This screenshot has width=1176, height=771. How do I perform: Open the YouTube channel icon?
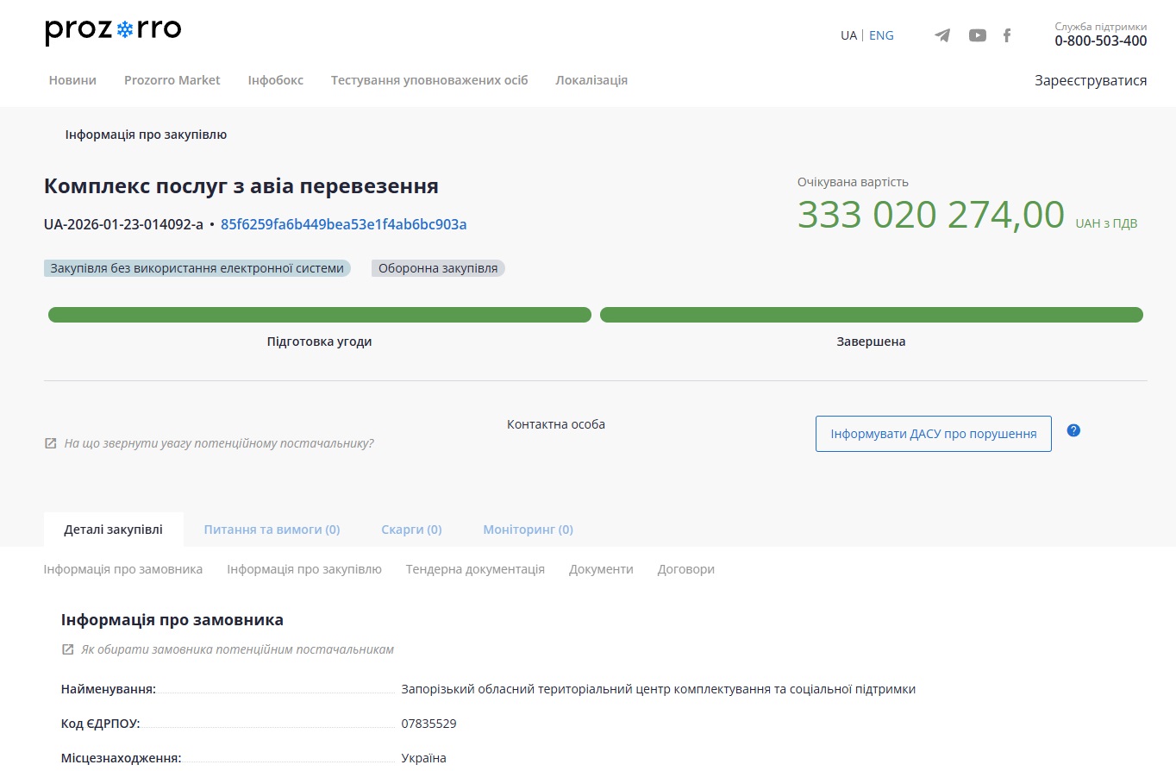click(x=977, y=35)
